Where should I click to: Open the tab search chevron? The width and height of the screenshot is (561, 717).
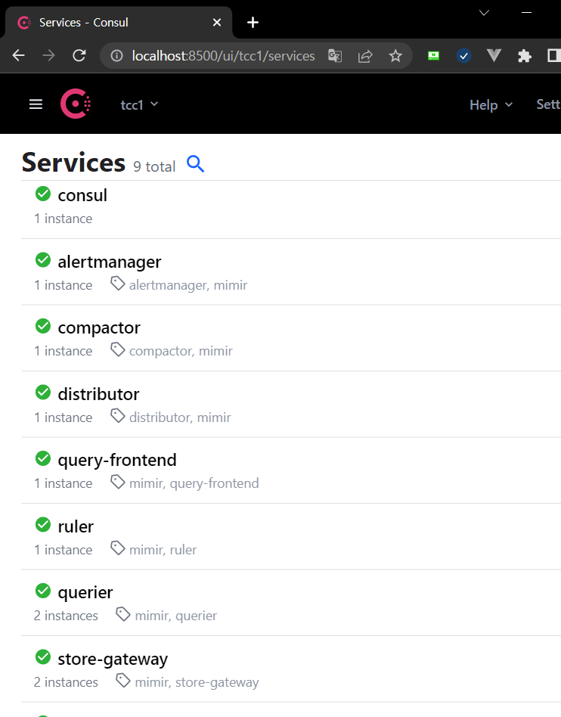(x=485, y=13)
